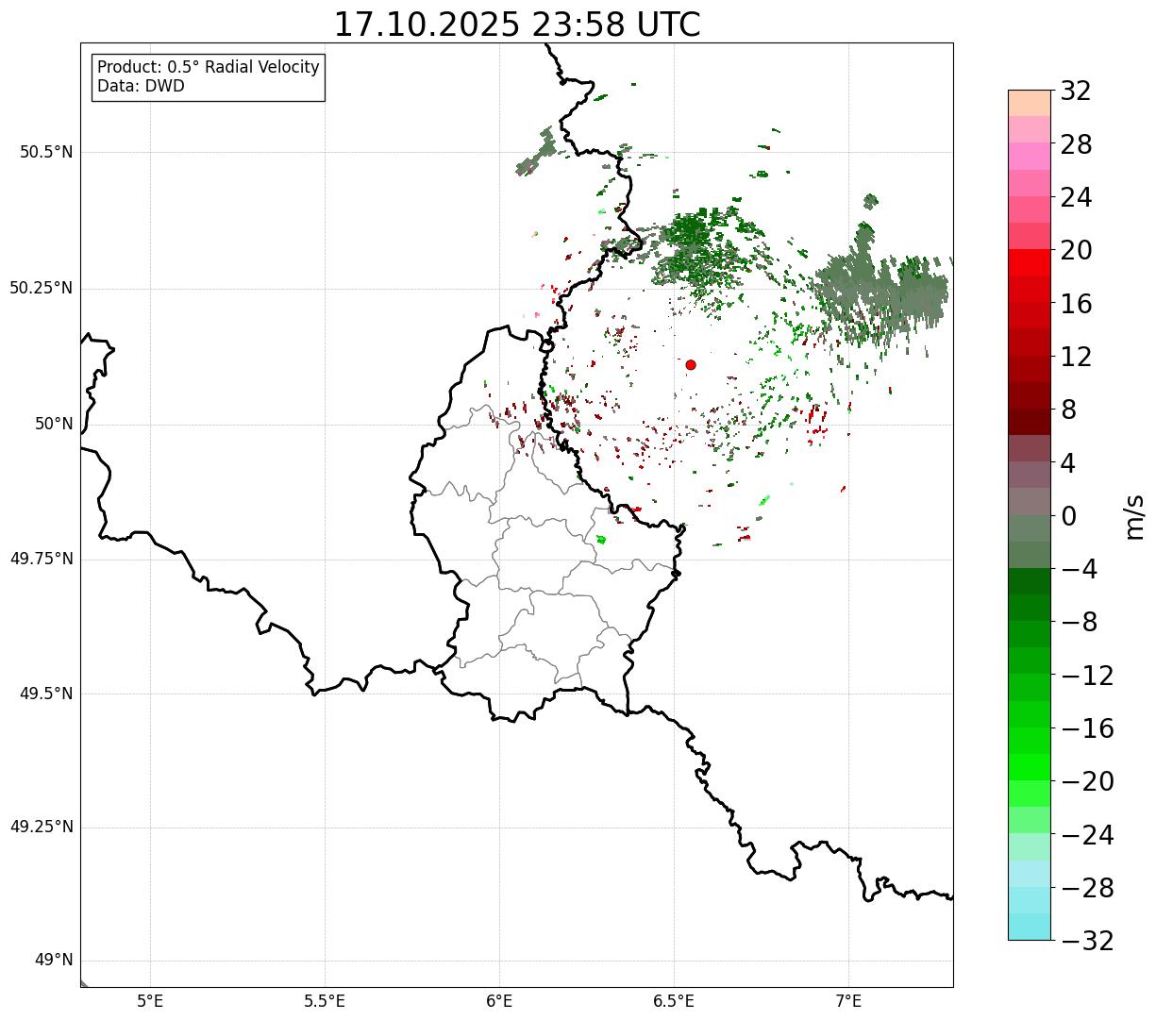Click the bright green swatch just above −20

tap(1029, 767)
